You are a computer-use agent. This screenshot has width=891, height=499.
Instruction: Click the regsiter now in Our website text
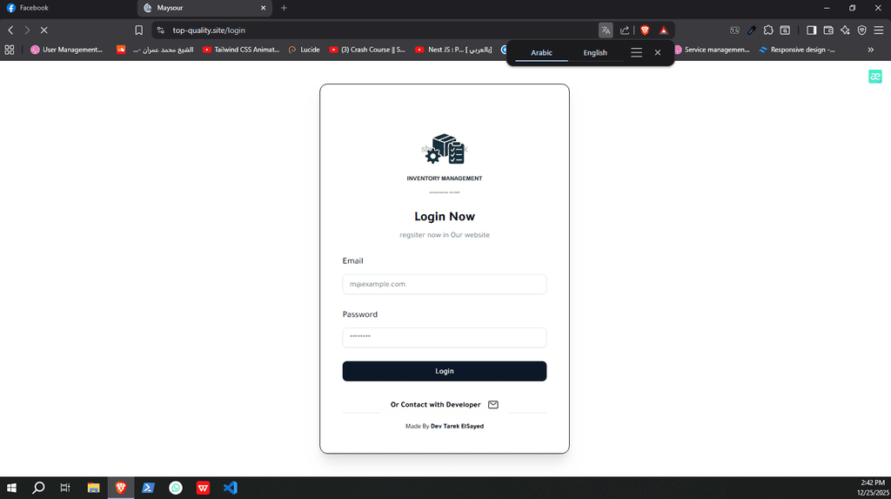(445, 235)
